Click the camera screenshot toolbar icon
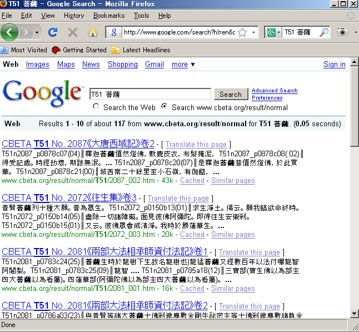Viewport: 359px width, 332px height. (342, 32)
